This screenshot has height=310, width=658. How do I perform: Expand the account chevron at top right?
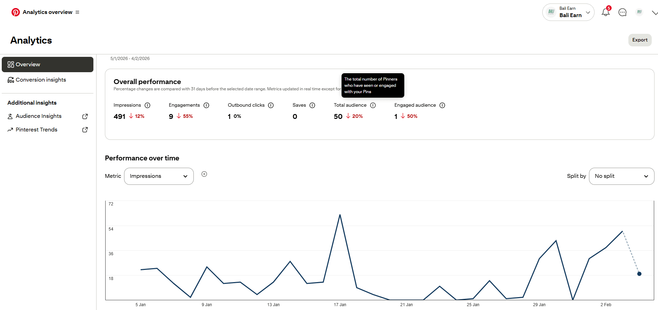coord(654,13)
